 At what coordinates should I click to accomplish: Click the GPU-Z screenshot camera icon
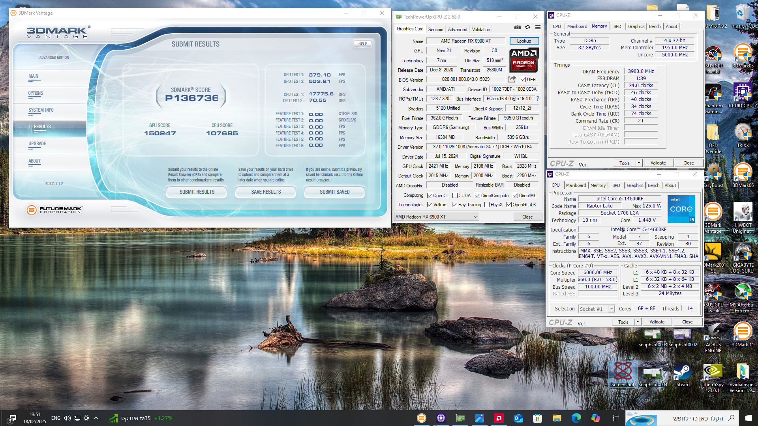tap(517, 28)
